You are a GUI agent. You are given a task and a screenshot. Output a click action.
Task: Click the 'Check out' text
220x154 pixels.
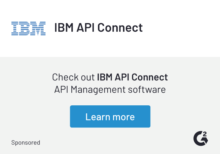[x=74, y=77]
